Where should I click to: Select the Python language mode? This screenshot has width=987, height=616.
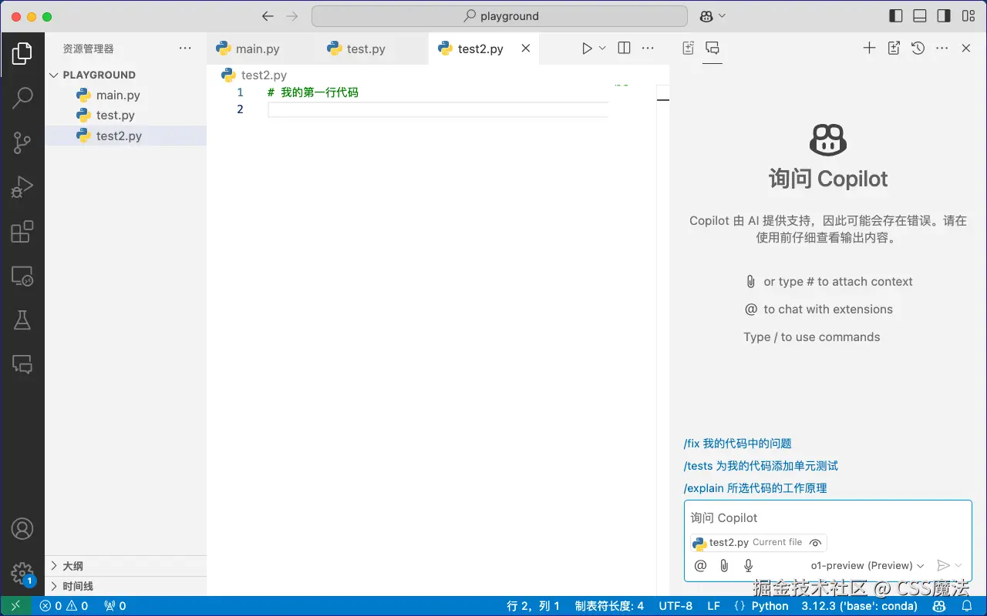tap(770, 606)
